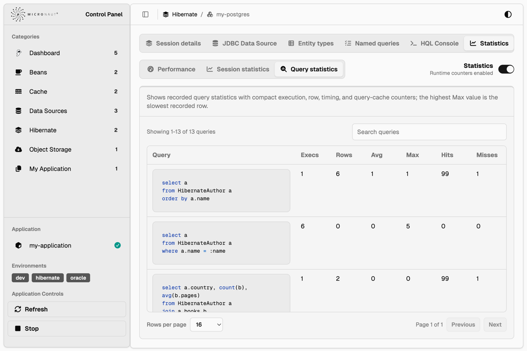Disable the Statistics runtime counters switch
This screenshot has width=527, height=351.
(x=506, y=69)
